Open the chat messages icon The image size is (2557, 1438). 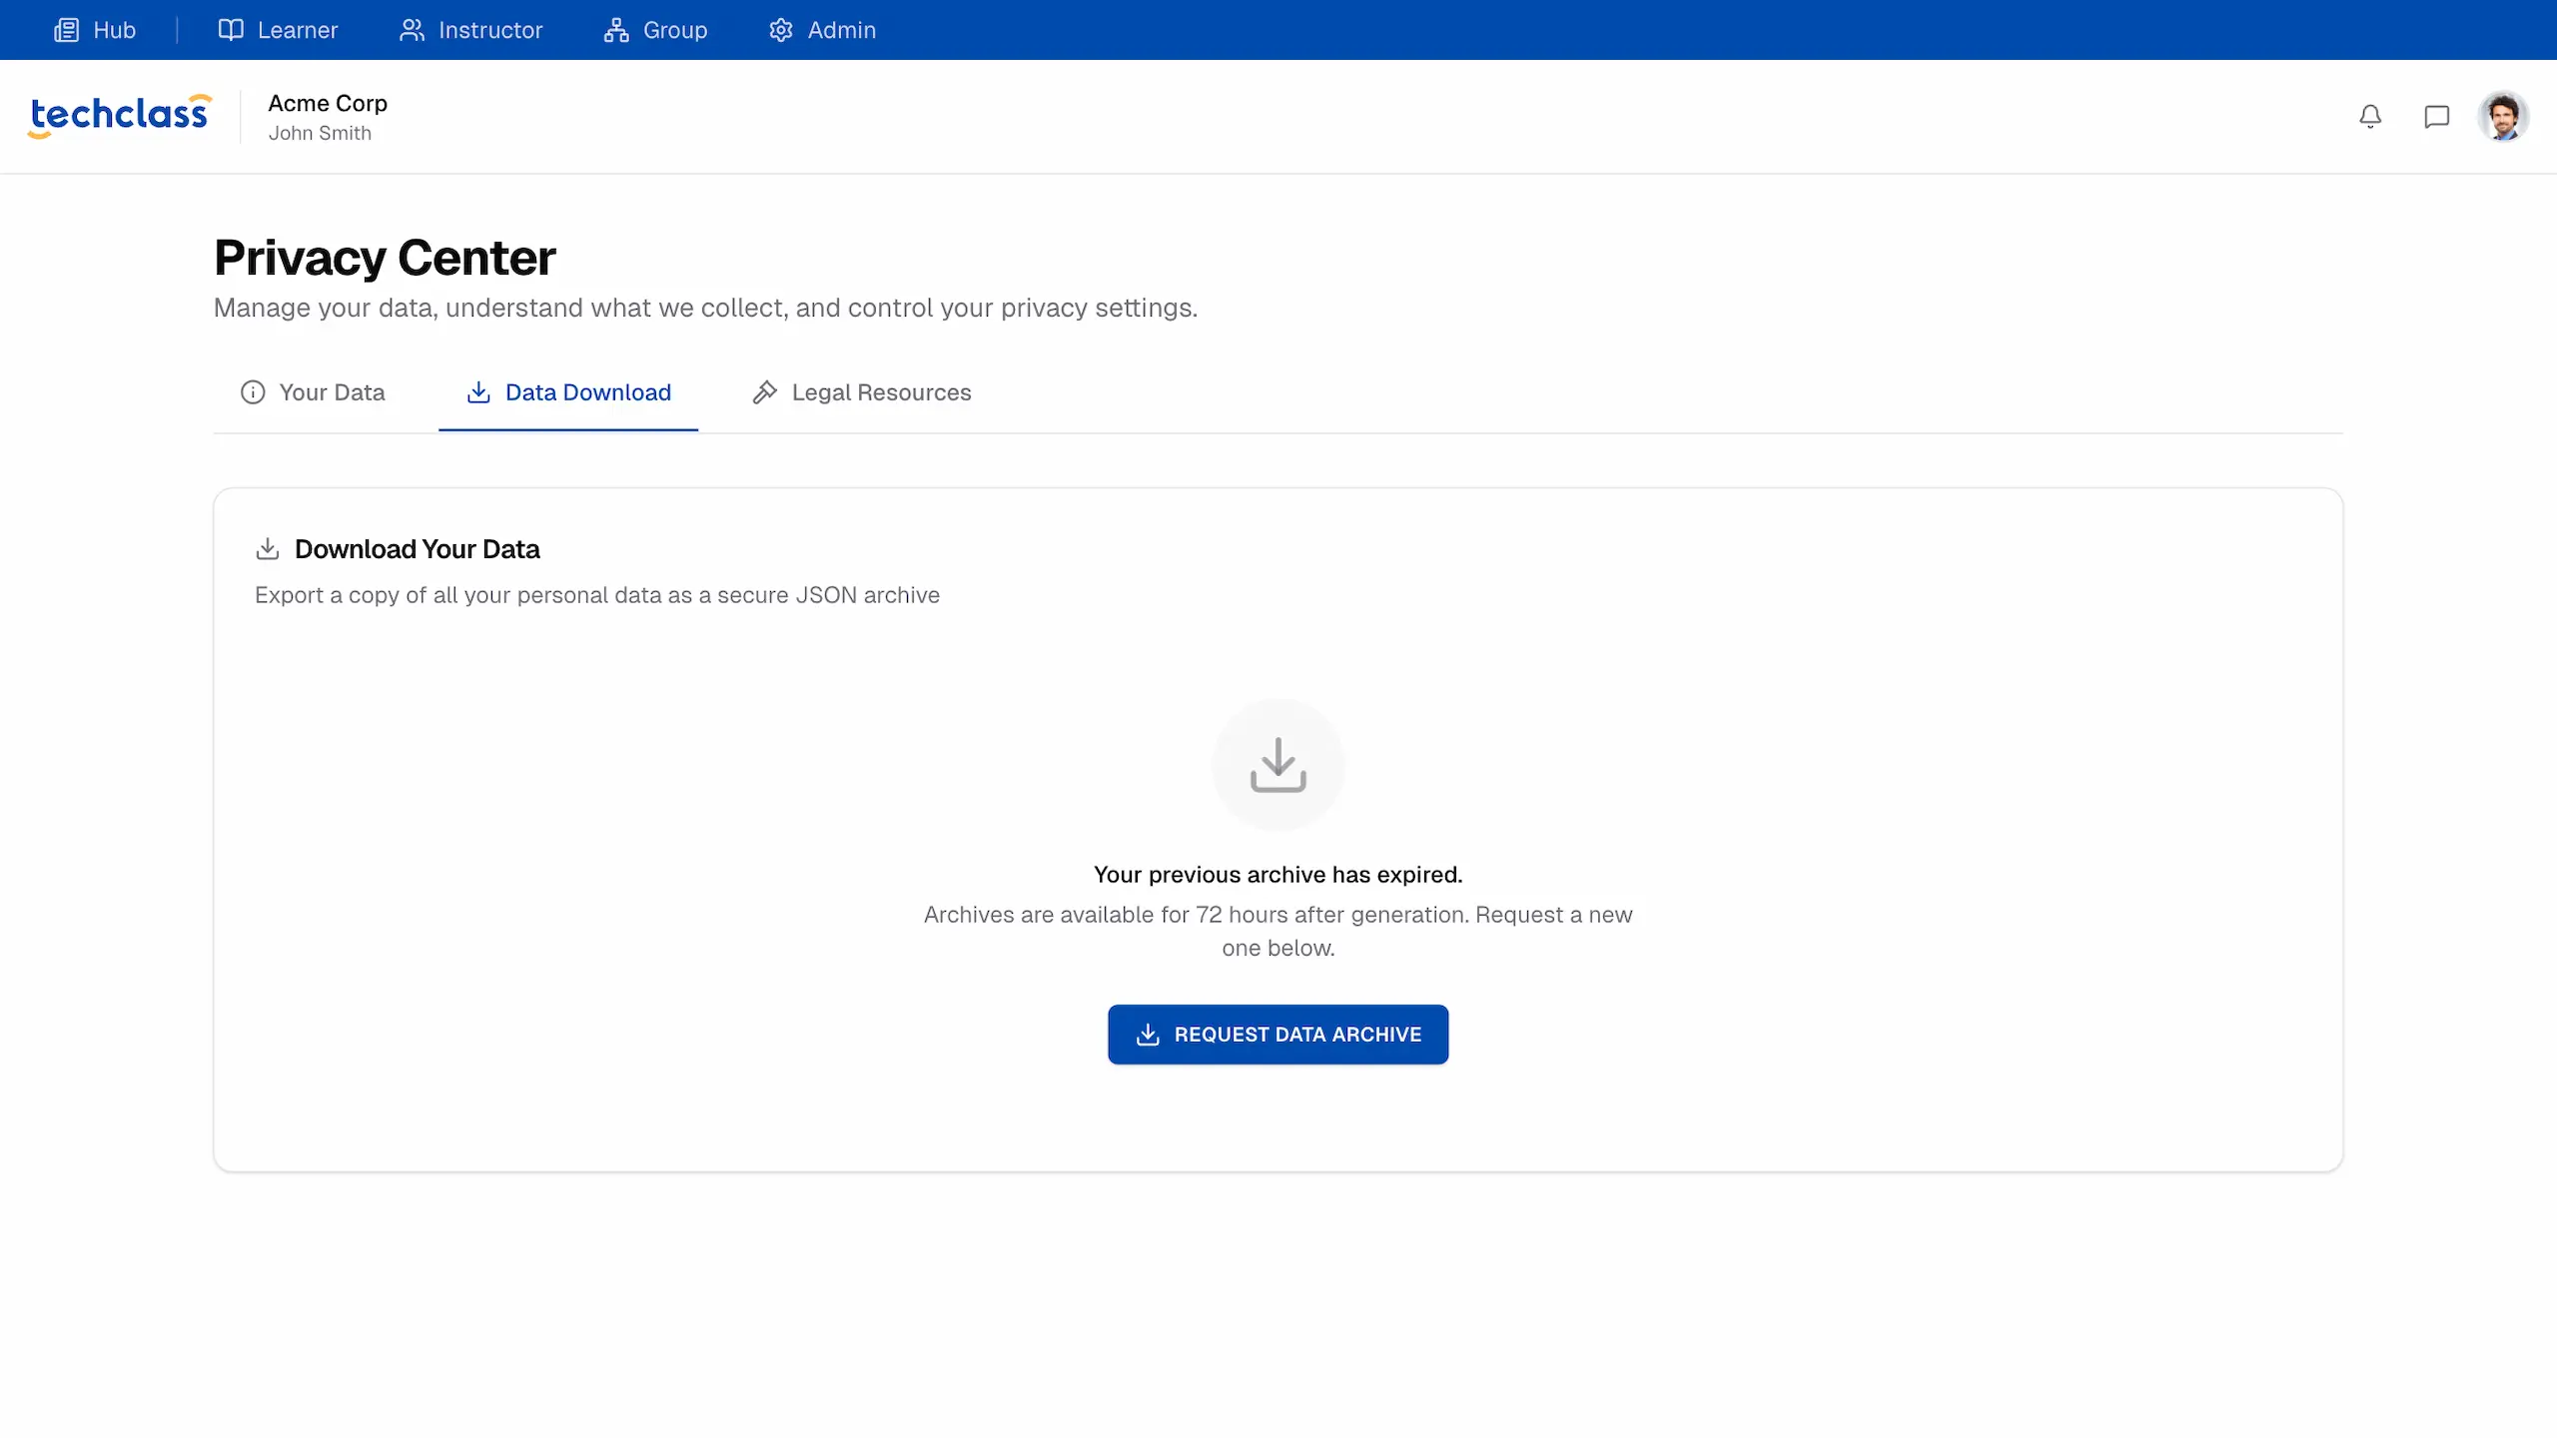point(2436,117)
